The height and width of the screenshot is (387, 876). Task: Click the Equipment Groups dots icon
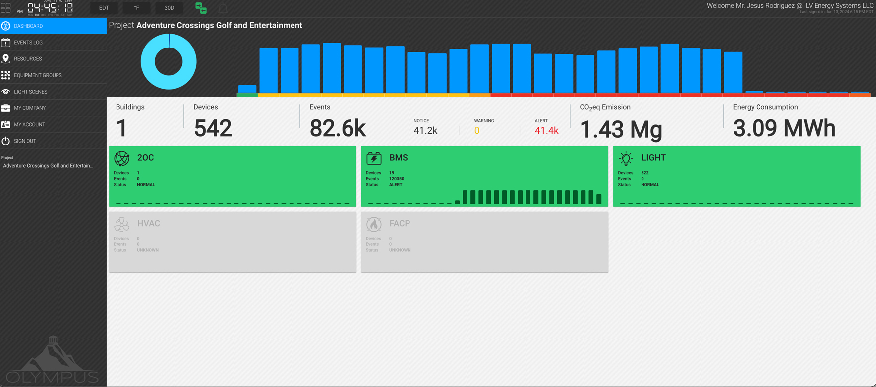coord(6,75)
